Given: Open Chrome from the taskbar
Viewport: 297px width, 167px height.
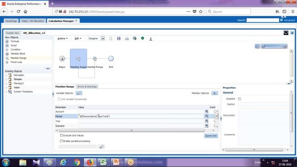Looking at the screenshot, I should pos(77,162).
